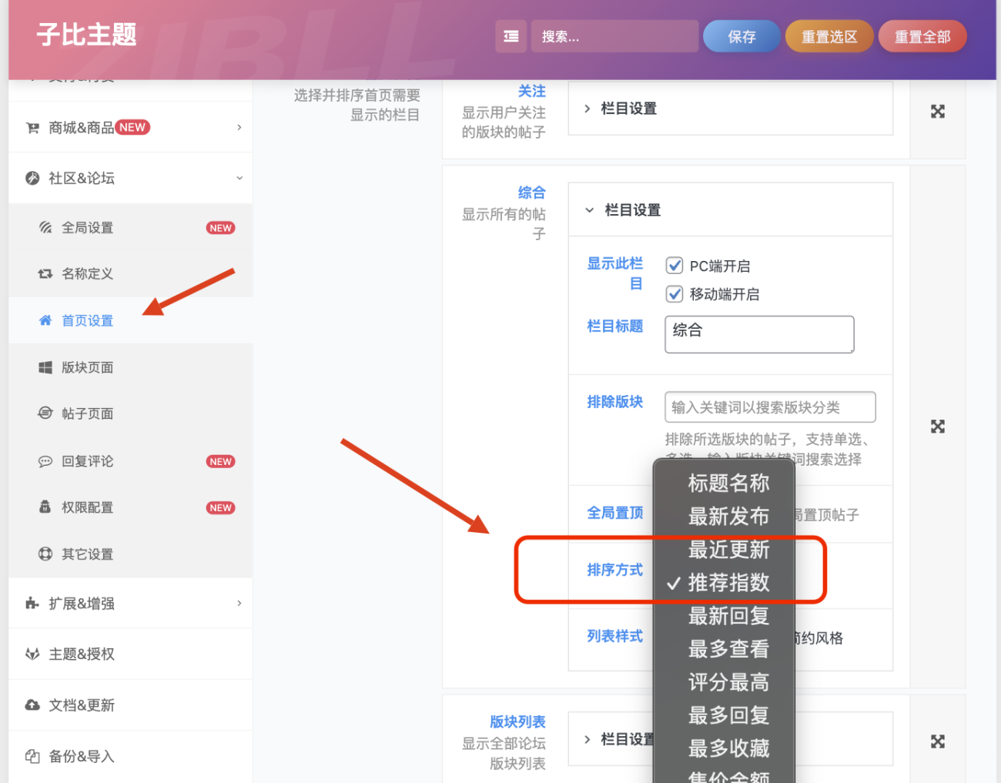Uncheck the 移动端开启 option
This screenshot has height=783, width=1001.
tap(675, 293)
